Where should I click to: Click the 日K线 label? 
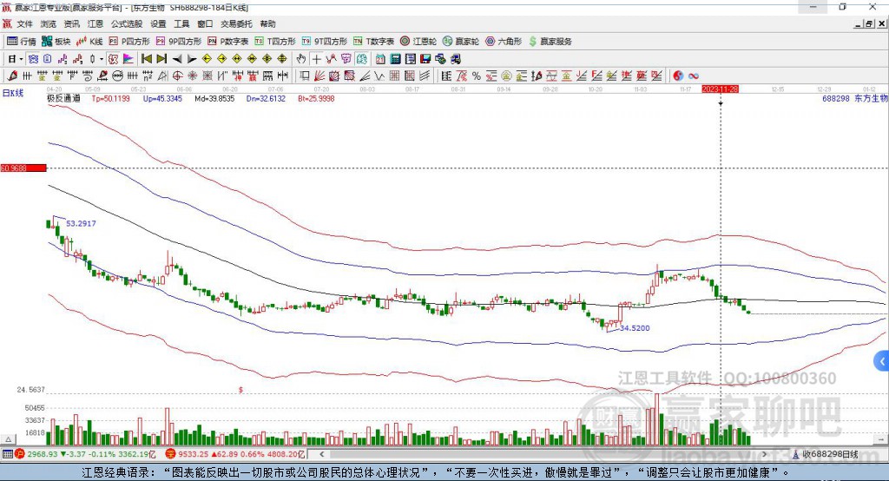pyautogui.click(x=13, y=93)
